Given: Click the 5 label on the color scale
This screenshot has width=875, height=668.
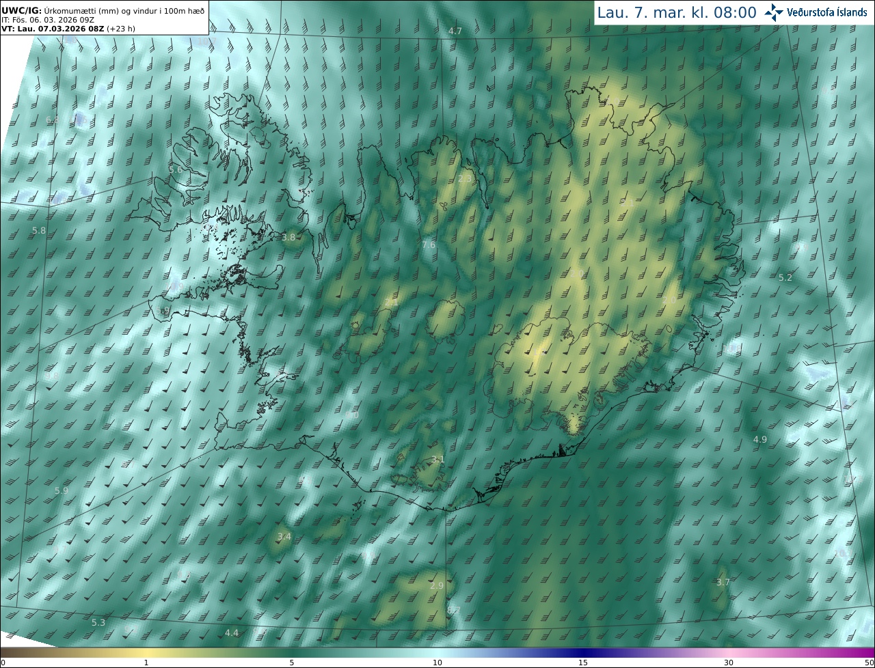Looking at the screenshot, I should [x=292, y=663].
